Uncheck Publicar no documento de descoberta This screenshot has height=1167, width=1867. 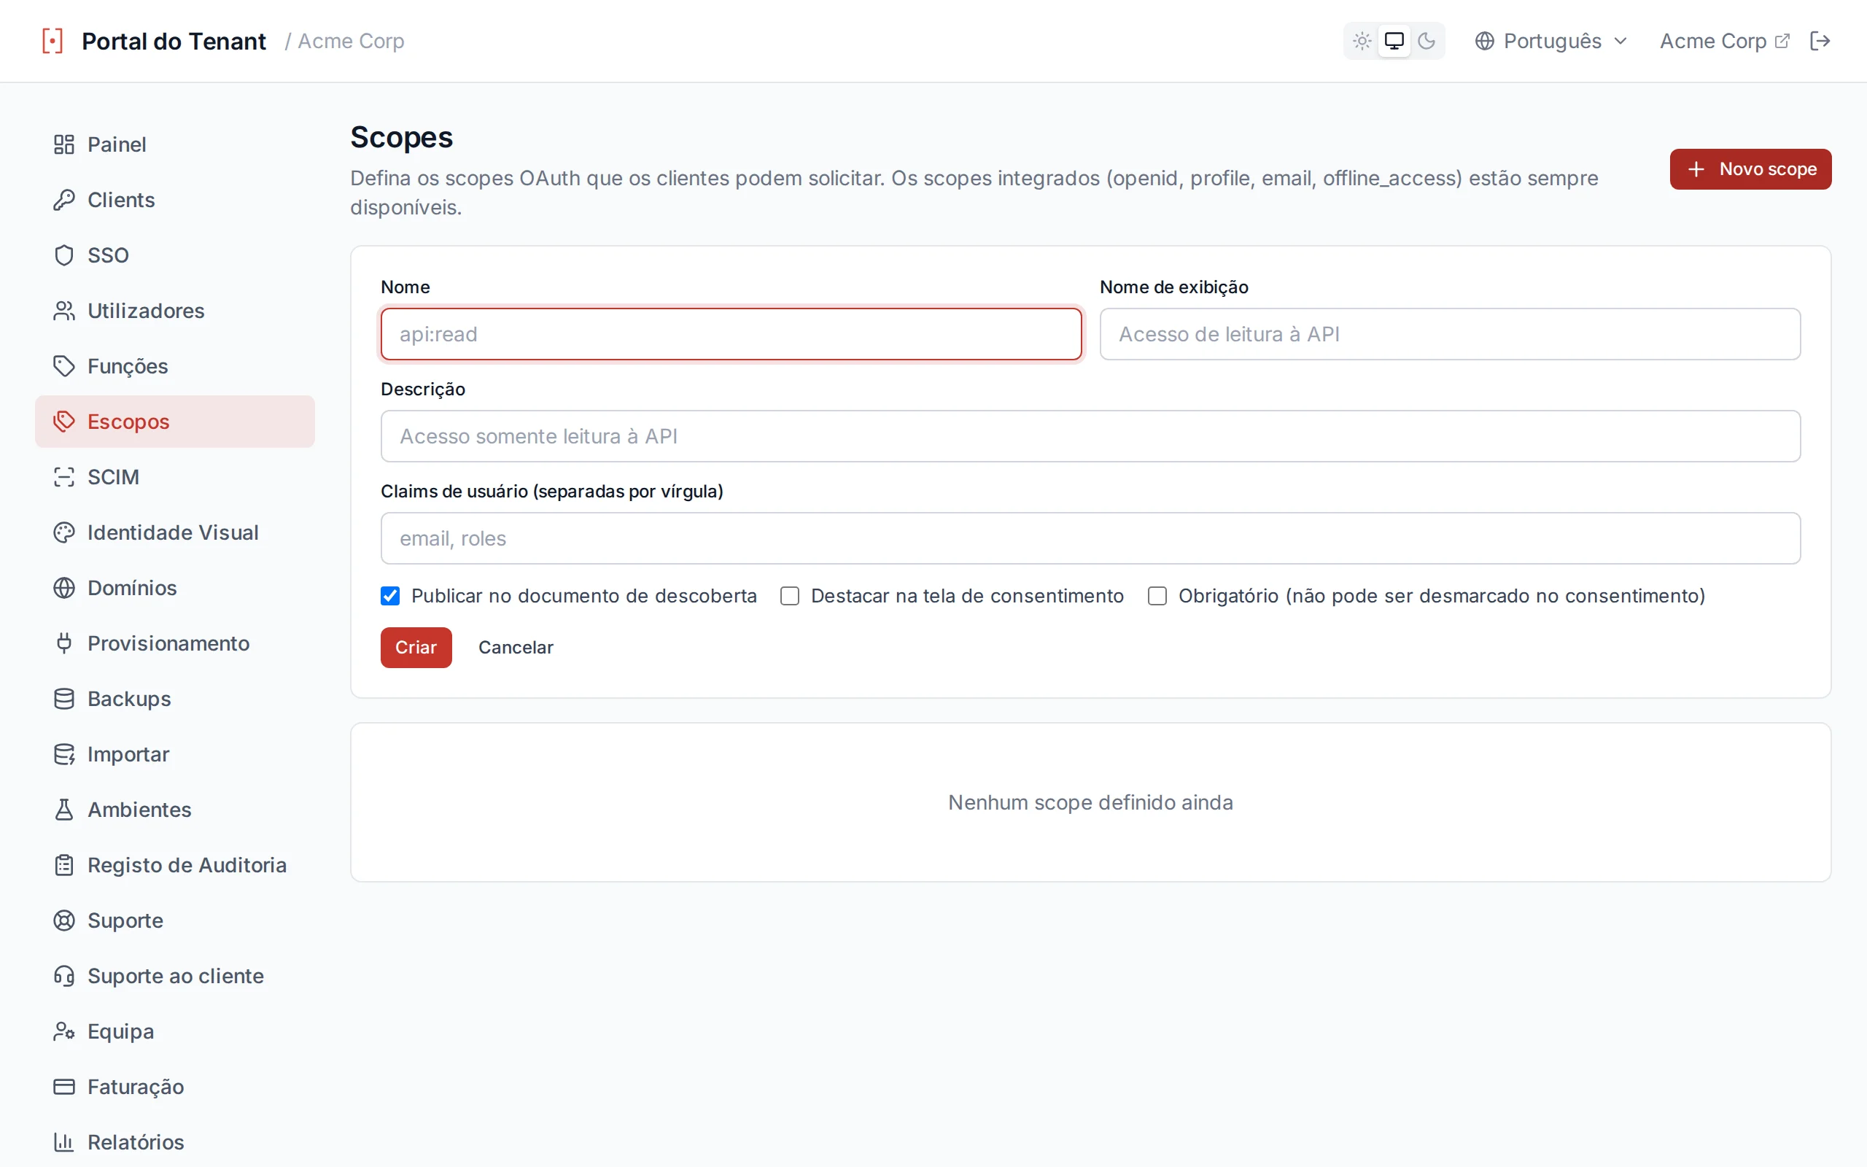390,596
